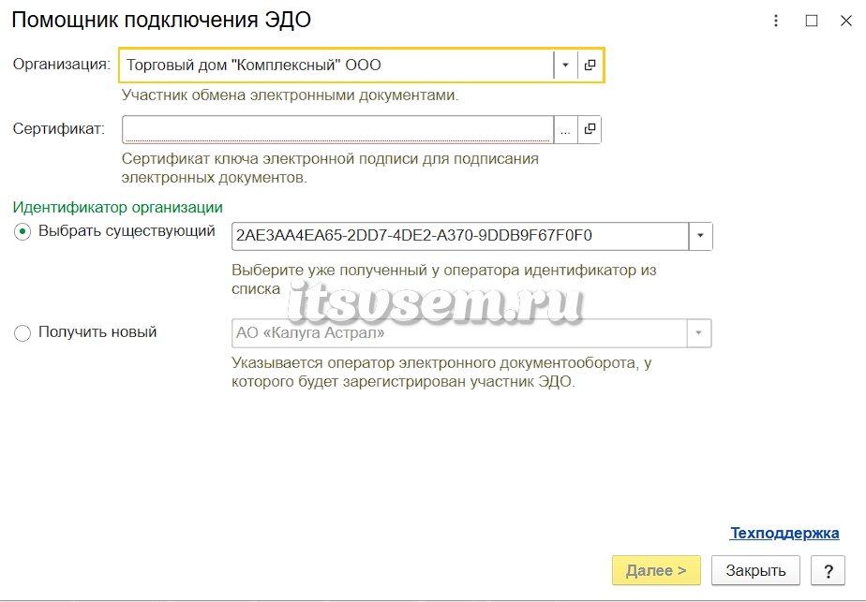
Task: Click the Закрыть button
Action: tap(755, 570)
